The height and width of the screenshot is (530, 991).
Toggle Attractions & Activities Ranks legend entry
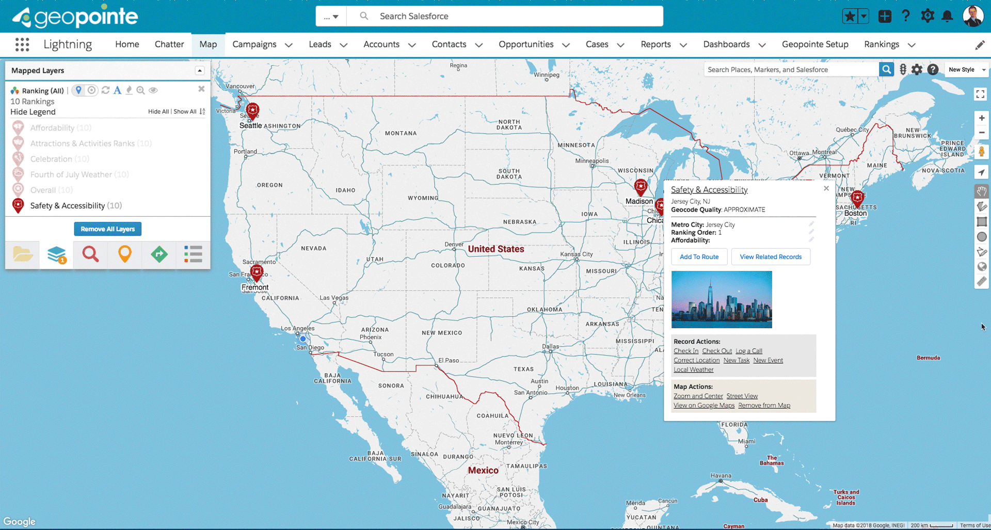(x=82, y=143)
